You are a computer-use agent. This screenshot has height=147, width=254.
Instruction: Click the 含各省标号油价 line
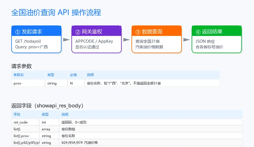pyautogui.click(x=209, y=47)
